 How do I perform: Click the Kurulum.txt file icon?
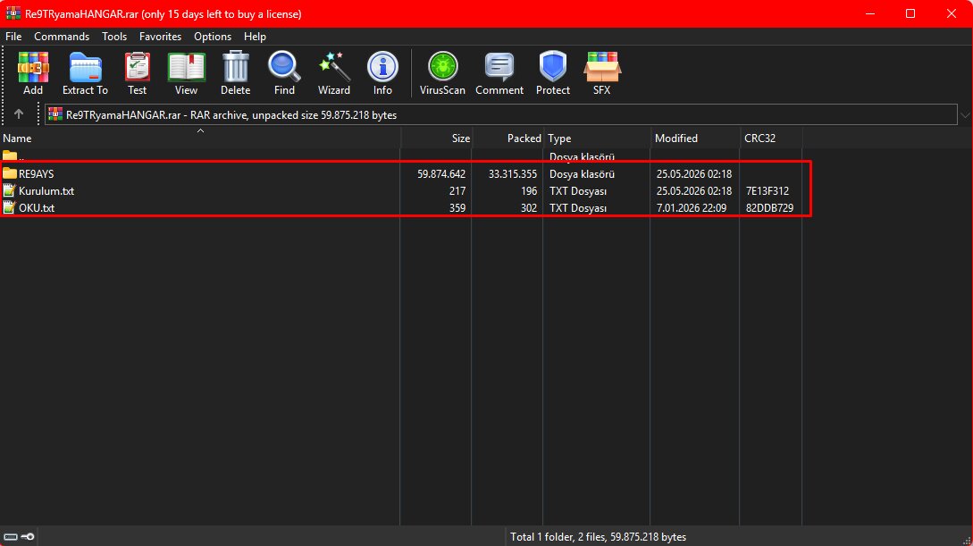(x=9, y=191)
